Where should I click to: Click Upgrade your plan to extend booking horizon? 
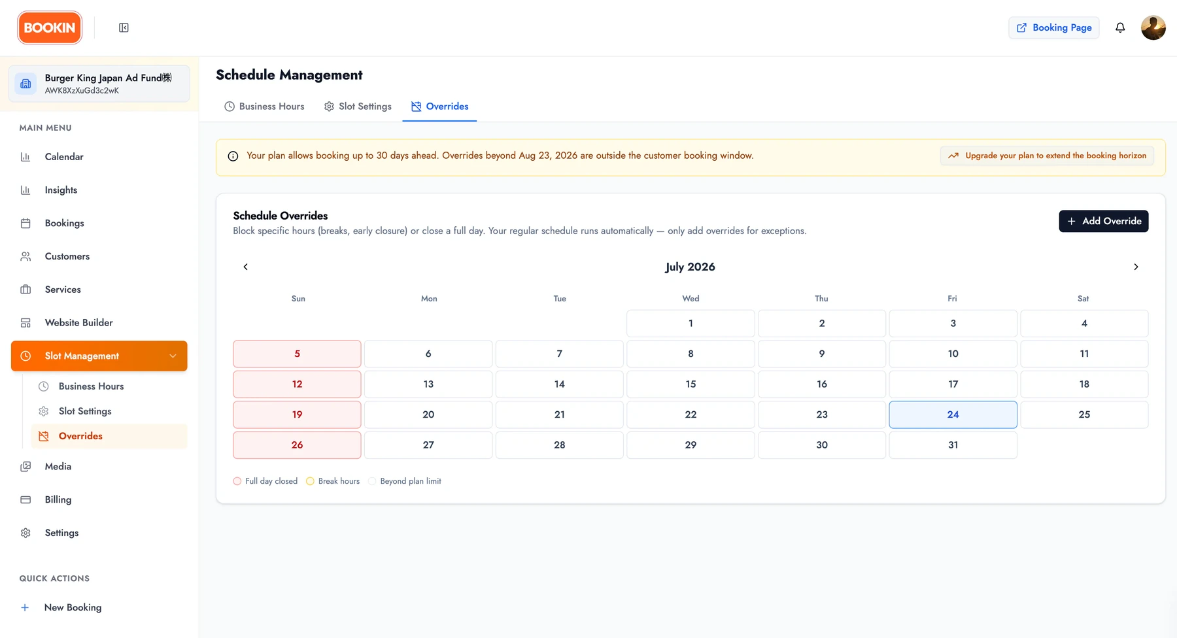point(1048,156)
